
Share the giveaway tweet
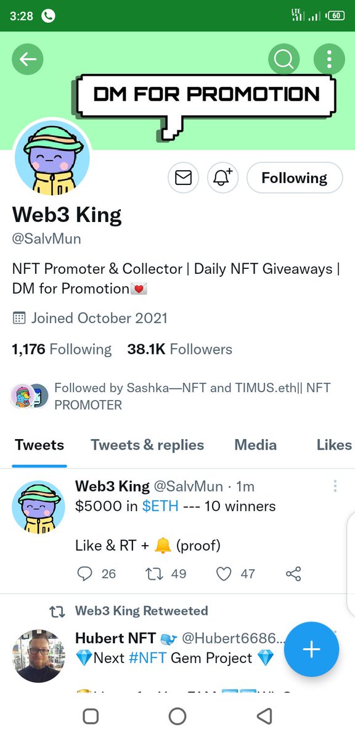point(293,574)
